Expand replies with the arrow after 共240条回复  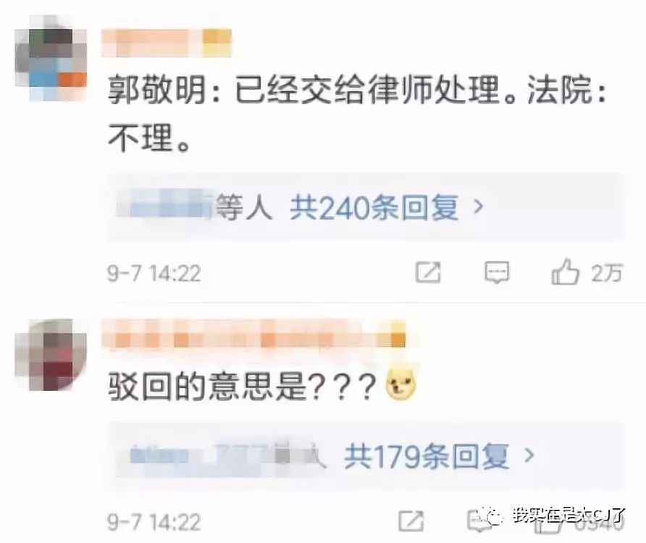pyautogui.click(x=478, y=206)
